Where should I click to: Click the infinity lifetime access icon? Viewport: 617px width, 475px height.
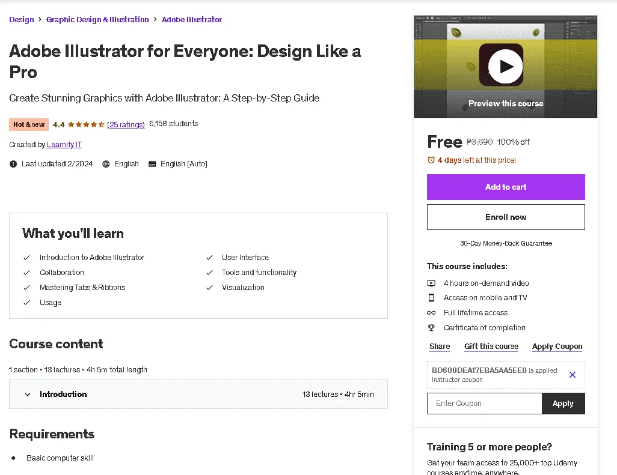click(x=431, y=313)
